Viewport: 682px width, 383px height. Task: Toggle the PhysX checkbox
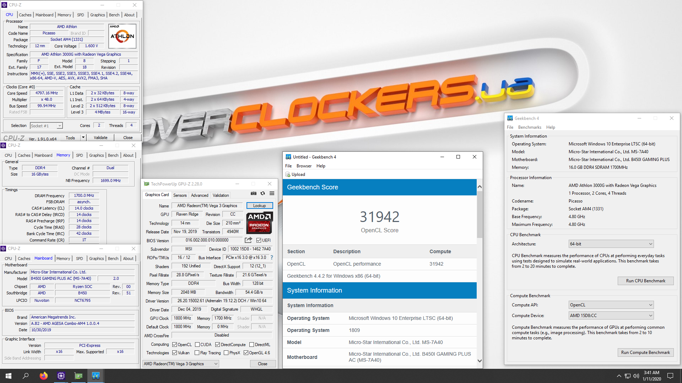coord(226,353)
